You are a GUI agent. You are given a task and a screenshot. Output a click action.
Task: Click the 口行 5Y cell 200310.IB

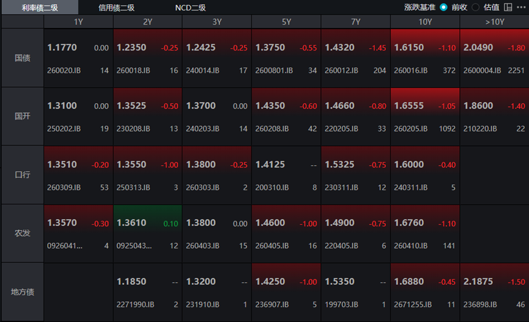click(x=286, y=175)
